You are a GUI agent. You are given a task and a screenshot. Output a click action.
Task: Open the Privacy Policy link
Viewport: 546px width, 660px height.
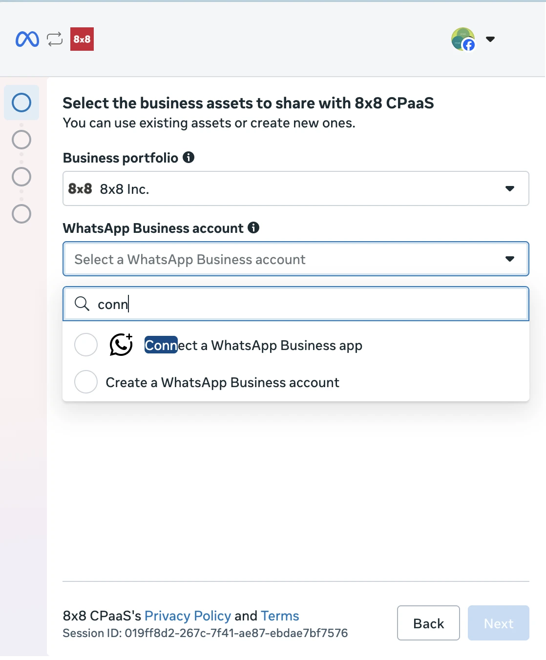[188, 616]
